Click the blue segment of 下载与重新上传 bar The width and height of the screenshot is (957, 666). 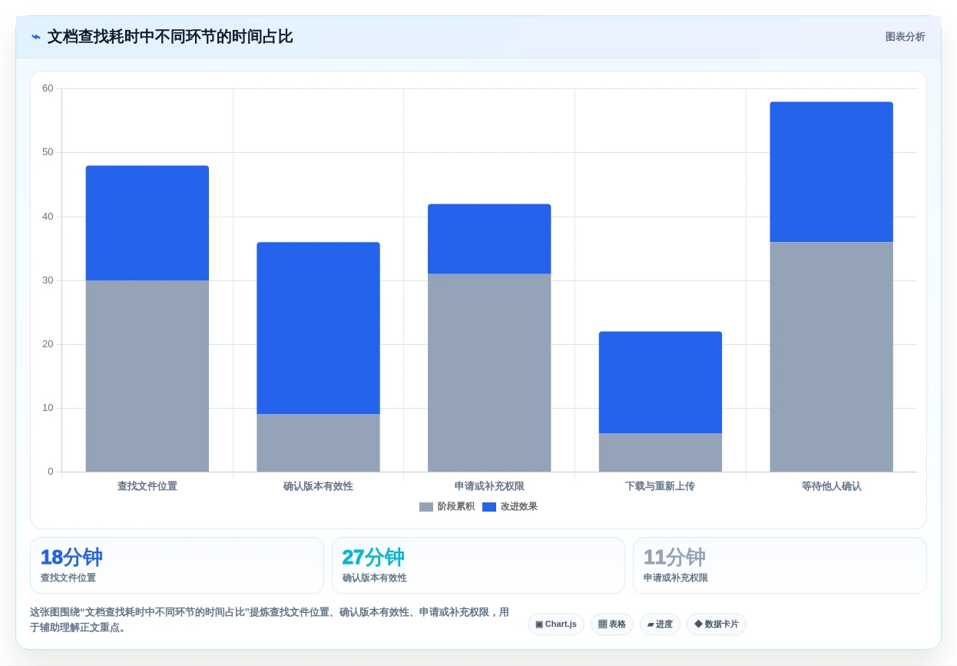(661, 383)
